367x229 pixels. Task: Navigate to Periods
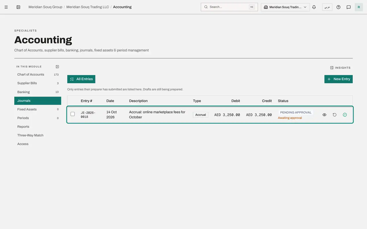[38, 118]
